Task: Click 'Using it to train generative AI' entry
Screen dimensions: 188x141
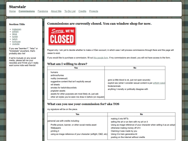Action: coord(124,134)
